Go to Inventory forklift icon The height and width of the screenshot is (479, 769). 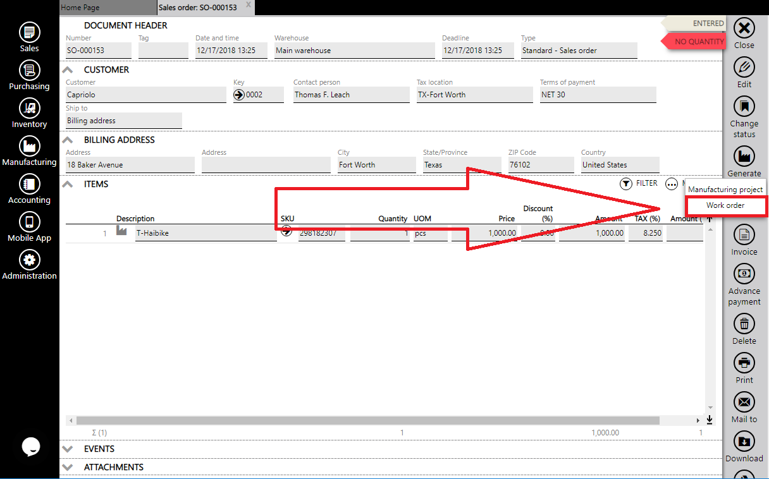point(29,108)
